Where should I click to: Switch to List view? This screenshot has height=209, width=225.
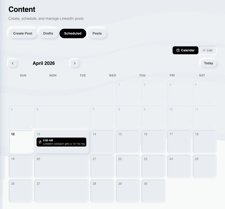click(x=207, y=50)
